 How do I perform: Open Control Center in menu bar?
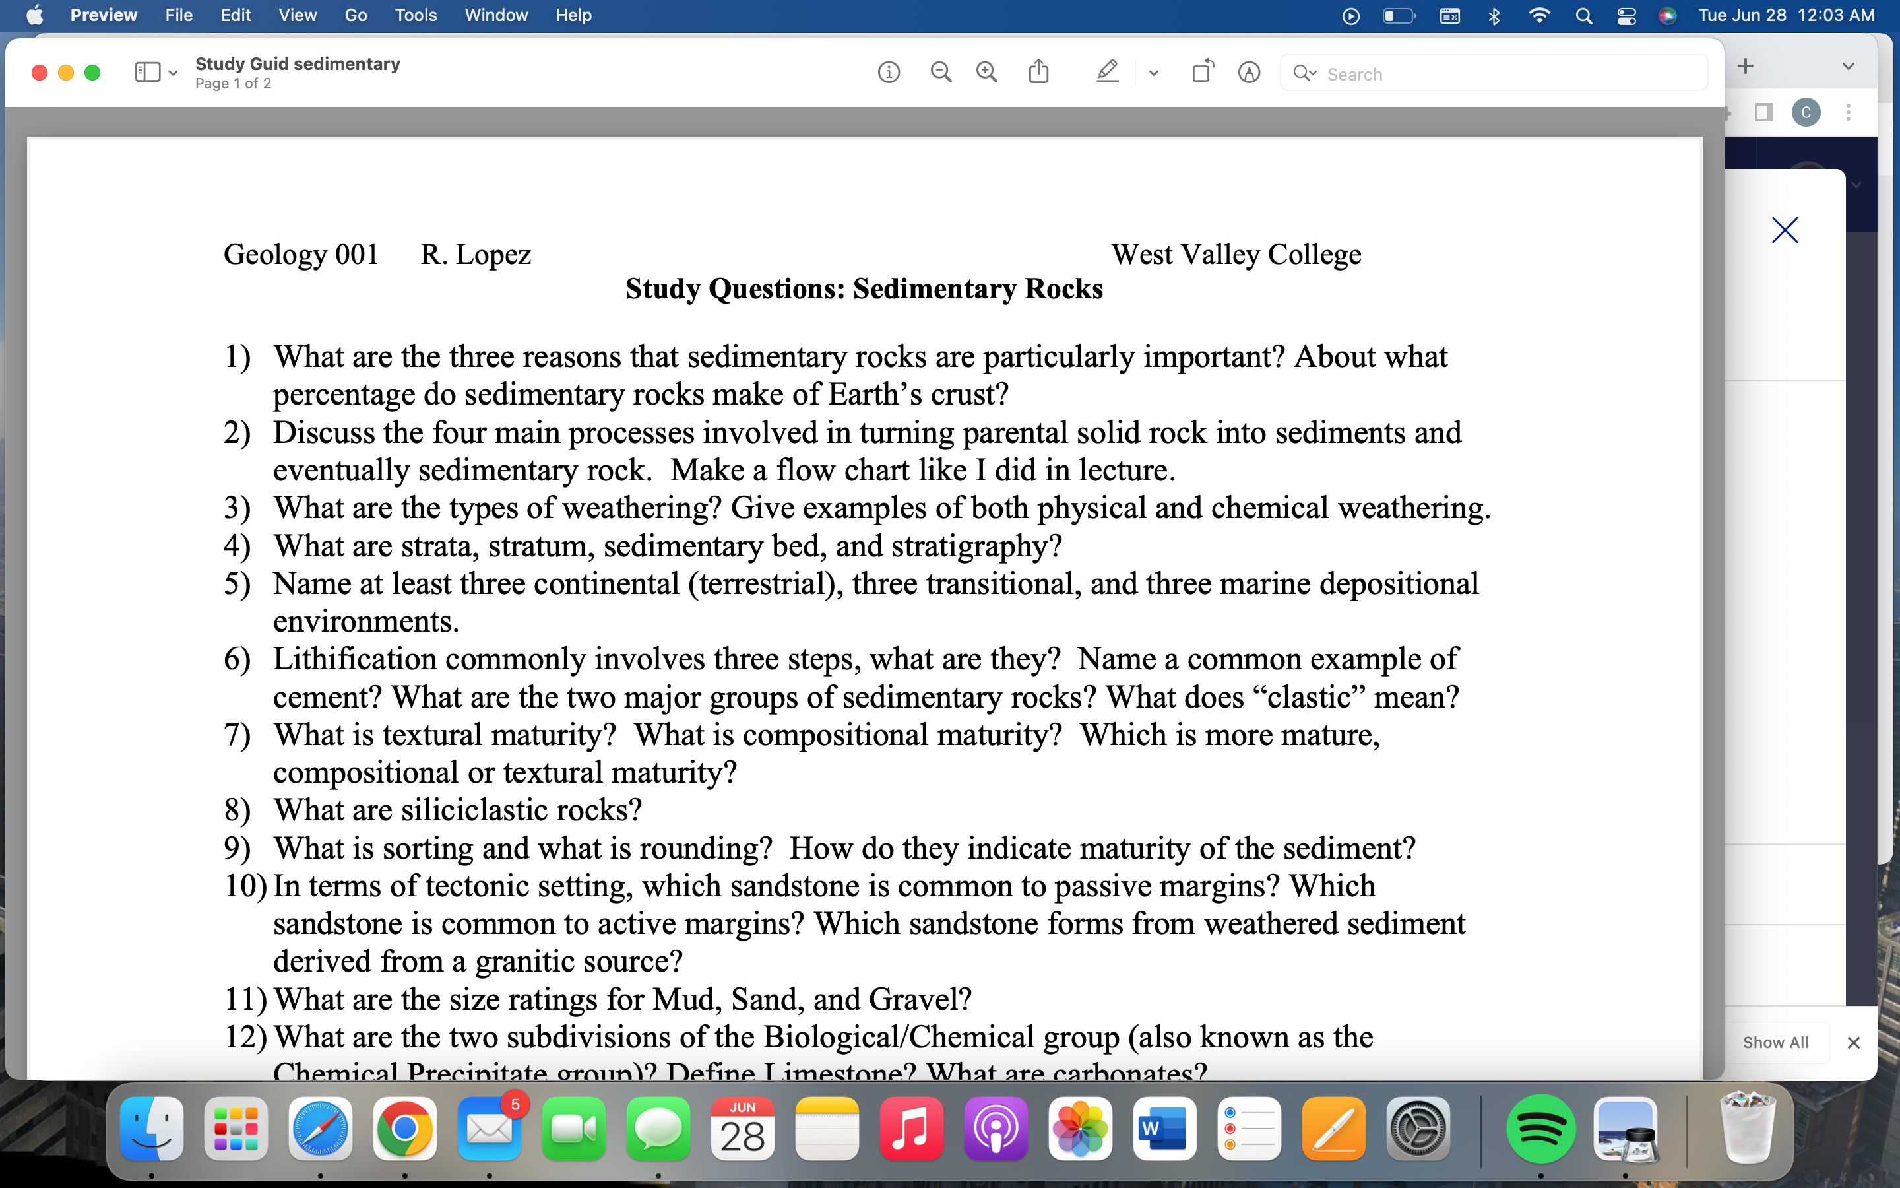(x=1626, y=16)
